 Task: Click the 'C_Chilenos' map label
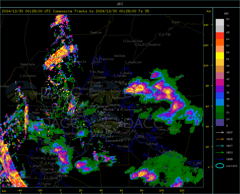pos(28,76)
